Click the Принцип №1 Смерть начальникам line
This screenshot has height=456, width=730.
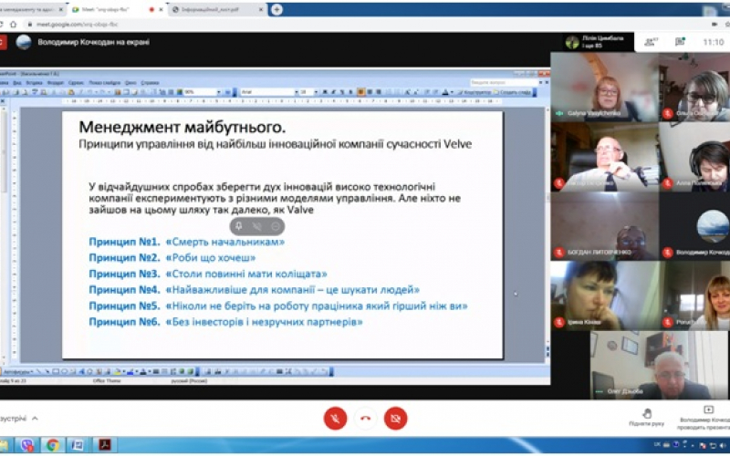tap(187, 242)
